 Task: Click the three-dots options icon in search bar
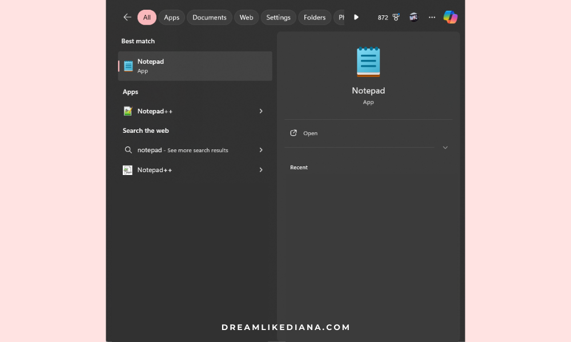tap(432, 17)
